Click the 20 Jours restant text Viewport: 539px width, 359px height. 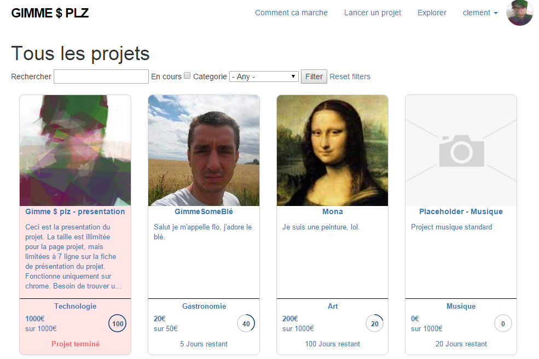click(461, 344)
